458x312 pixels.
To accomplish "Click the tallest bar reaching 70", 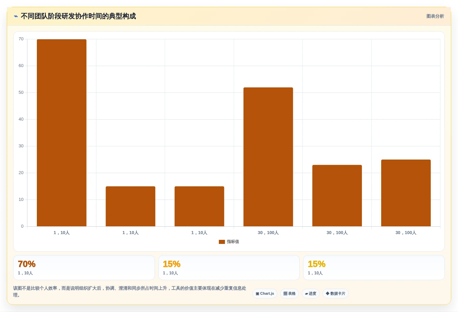I will (x=62, y=133).
